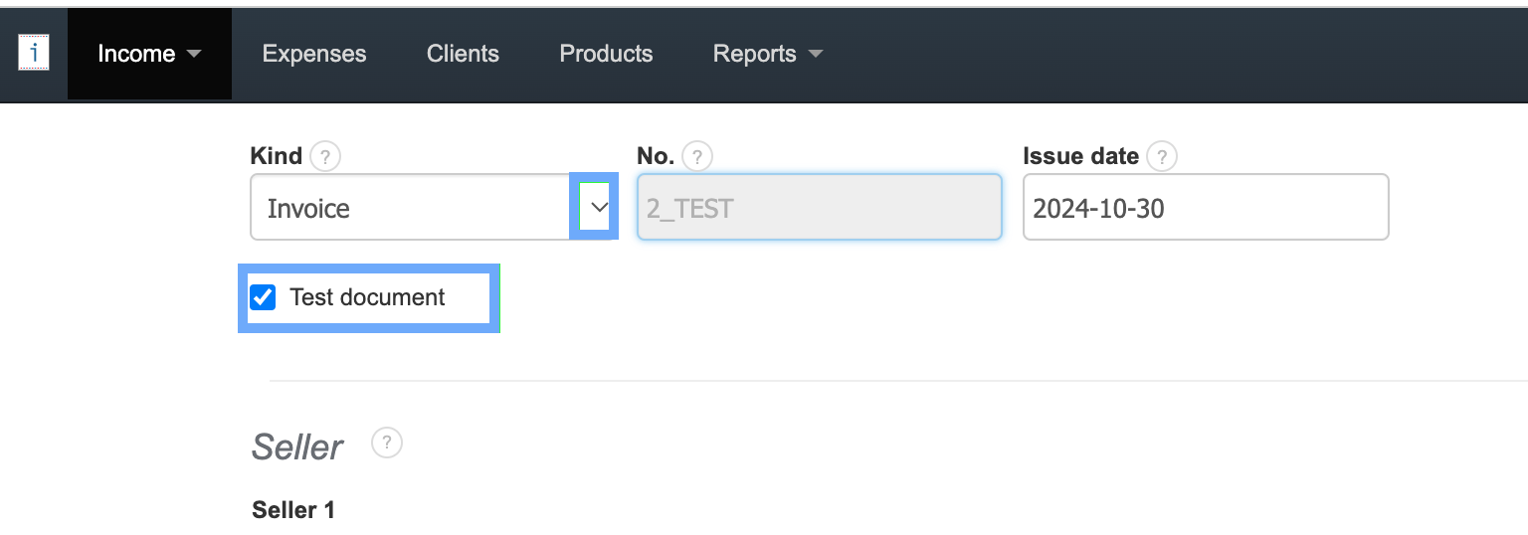The image size is (1528, 535).
Task: Open the help tooltip next to No.
Action: click(x=697, y=156)
